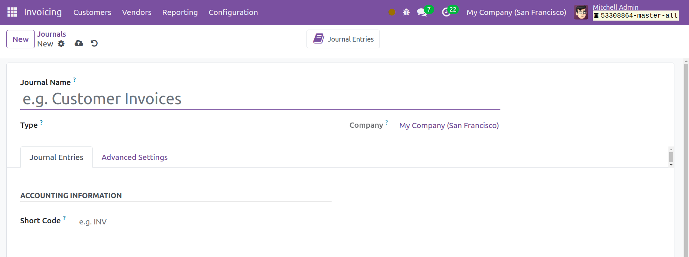689x257 pixels.
Task: Discard changes with the undo arrow icon
Action: 94,43
